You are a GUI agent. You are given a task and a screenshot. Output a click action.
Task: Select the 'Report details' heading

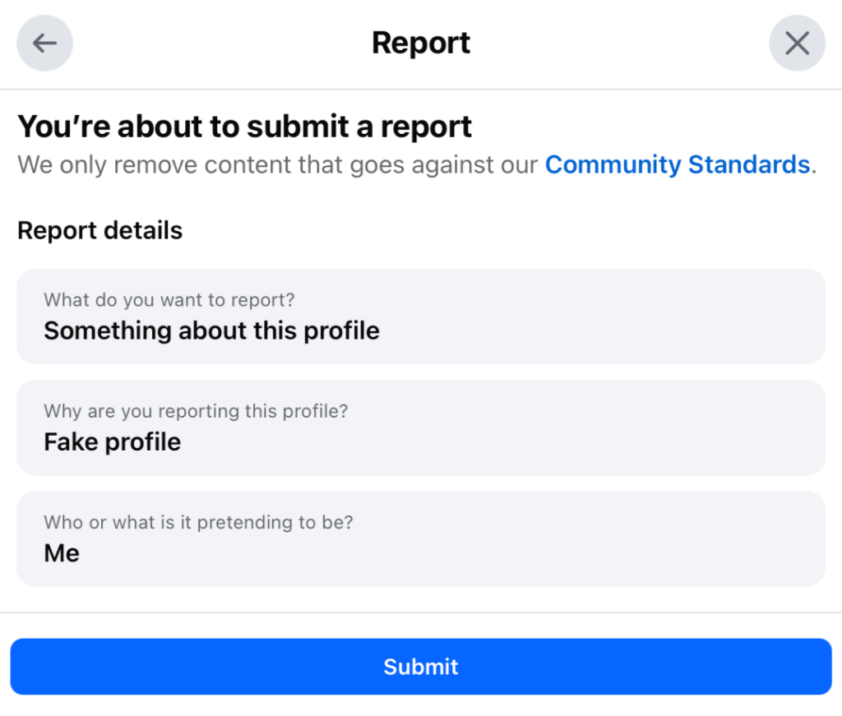(x=99, y=230)
